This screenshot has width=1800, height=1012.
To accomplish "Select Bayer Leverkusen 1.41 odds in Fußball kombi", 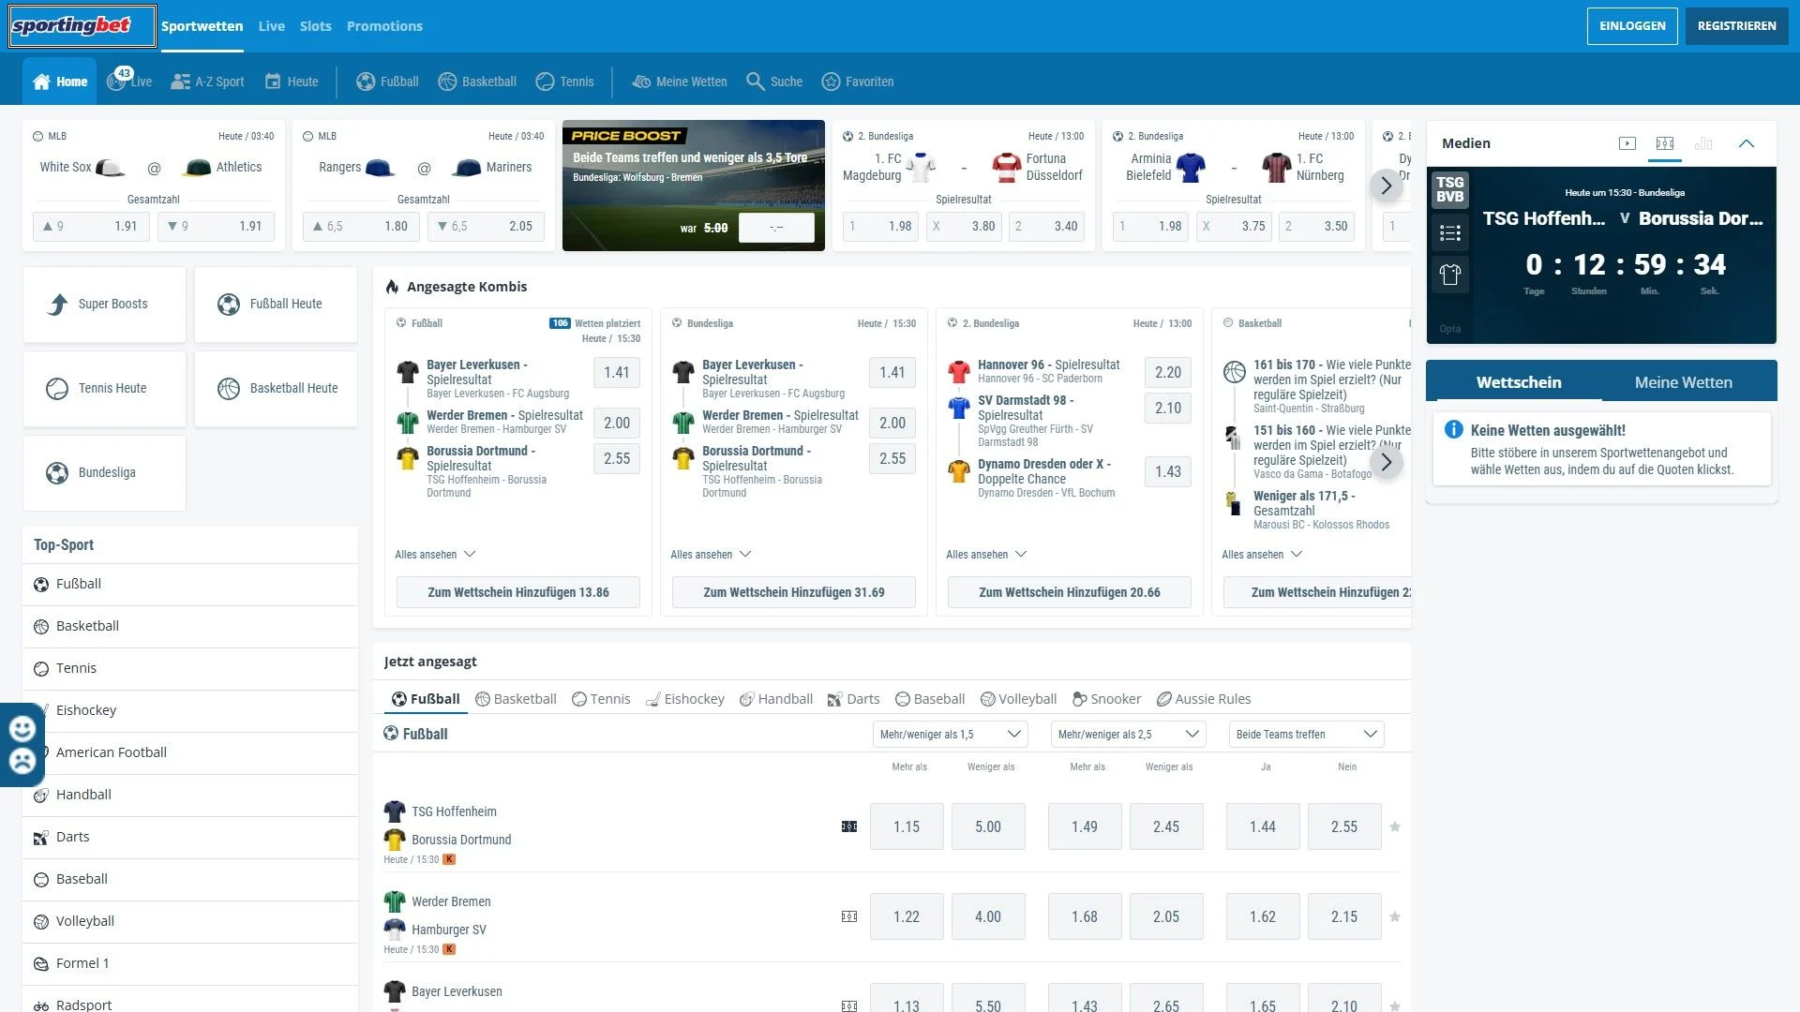I will click(x=617, y=373).
